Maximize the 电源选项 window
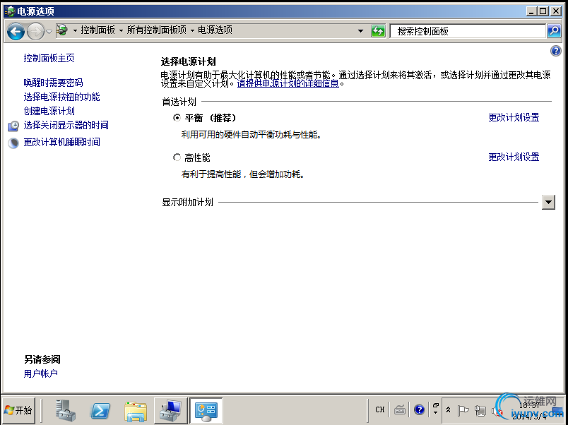This screenshot has height=425, width=568. (x=543, y=11)
